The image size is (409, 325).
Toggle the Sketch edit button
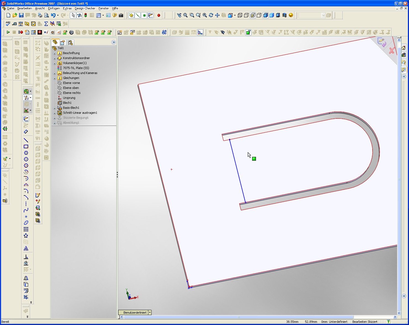point(26,119)
